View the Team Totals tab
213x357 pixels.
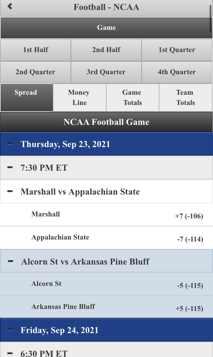click(185, 98)
